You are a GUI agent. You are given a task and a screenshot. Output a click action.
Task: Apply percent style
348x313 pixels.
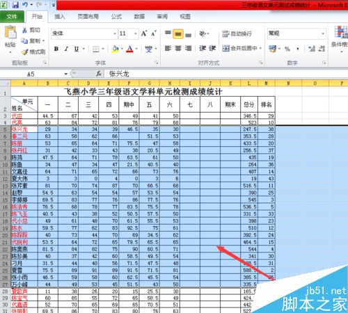[287, 49]
